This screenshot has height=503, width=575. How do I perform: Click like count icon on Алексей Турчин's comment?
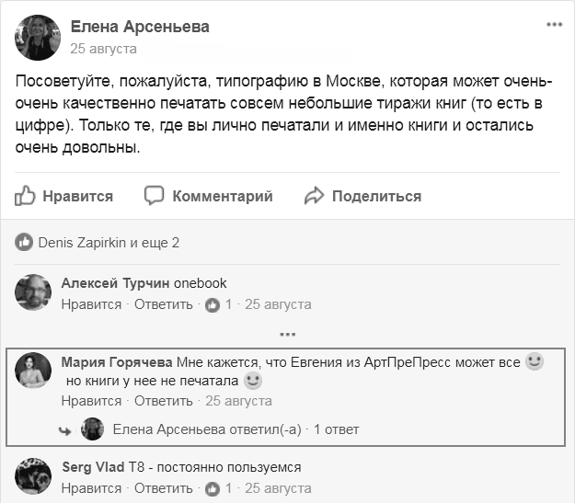[x=213, y=304]
